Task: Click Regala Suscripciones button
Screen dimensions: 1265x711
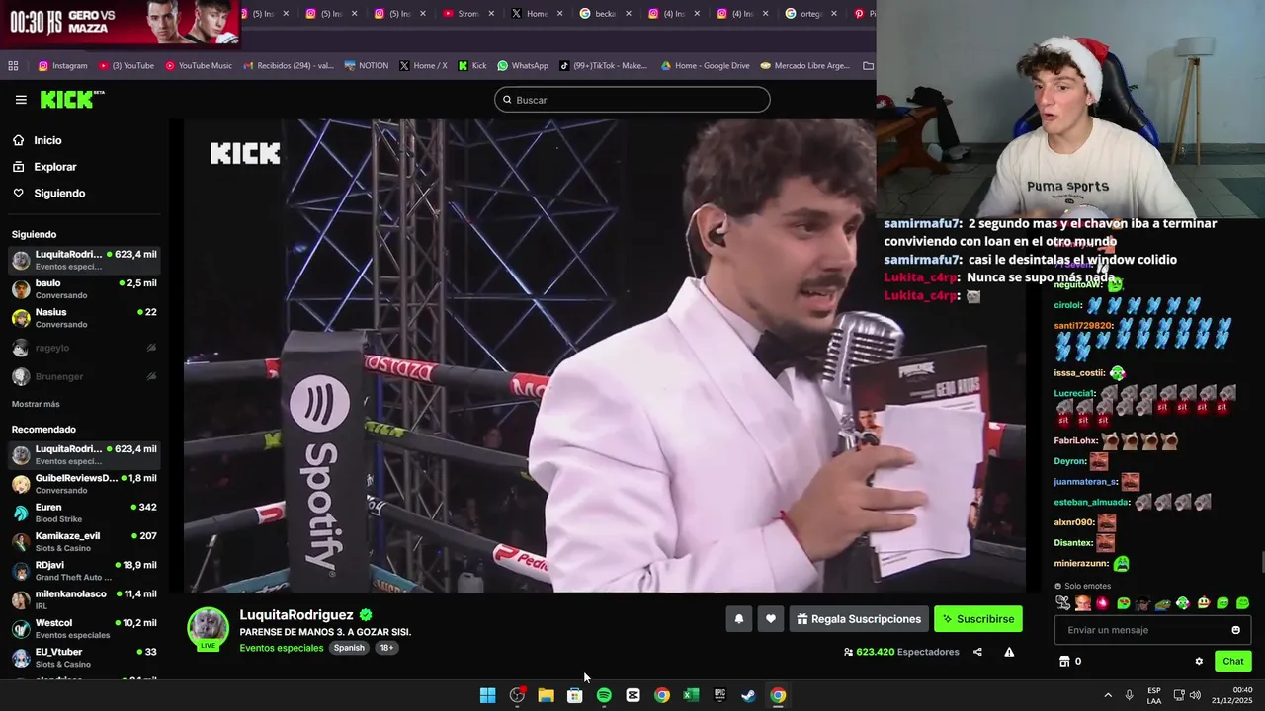Action: click(x=859, y=619)
